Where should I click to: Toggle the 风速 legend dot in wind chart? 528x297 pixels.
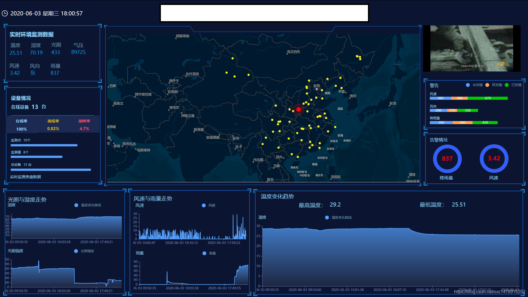(204, 205)
